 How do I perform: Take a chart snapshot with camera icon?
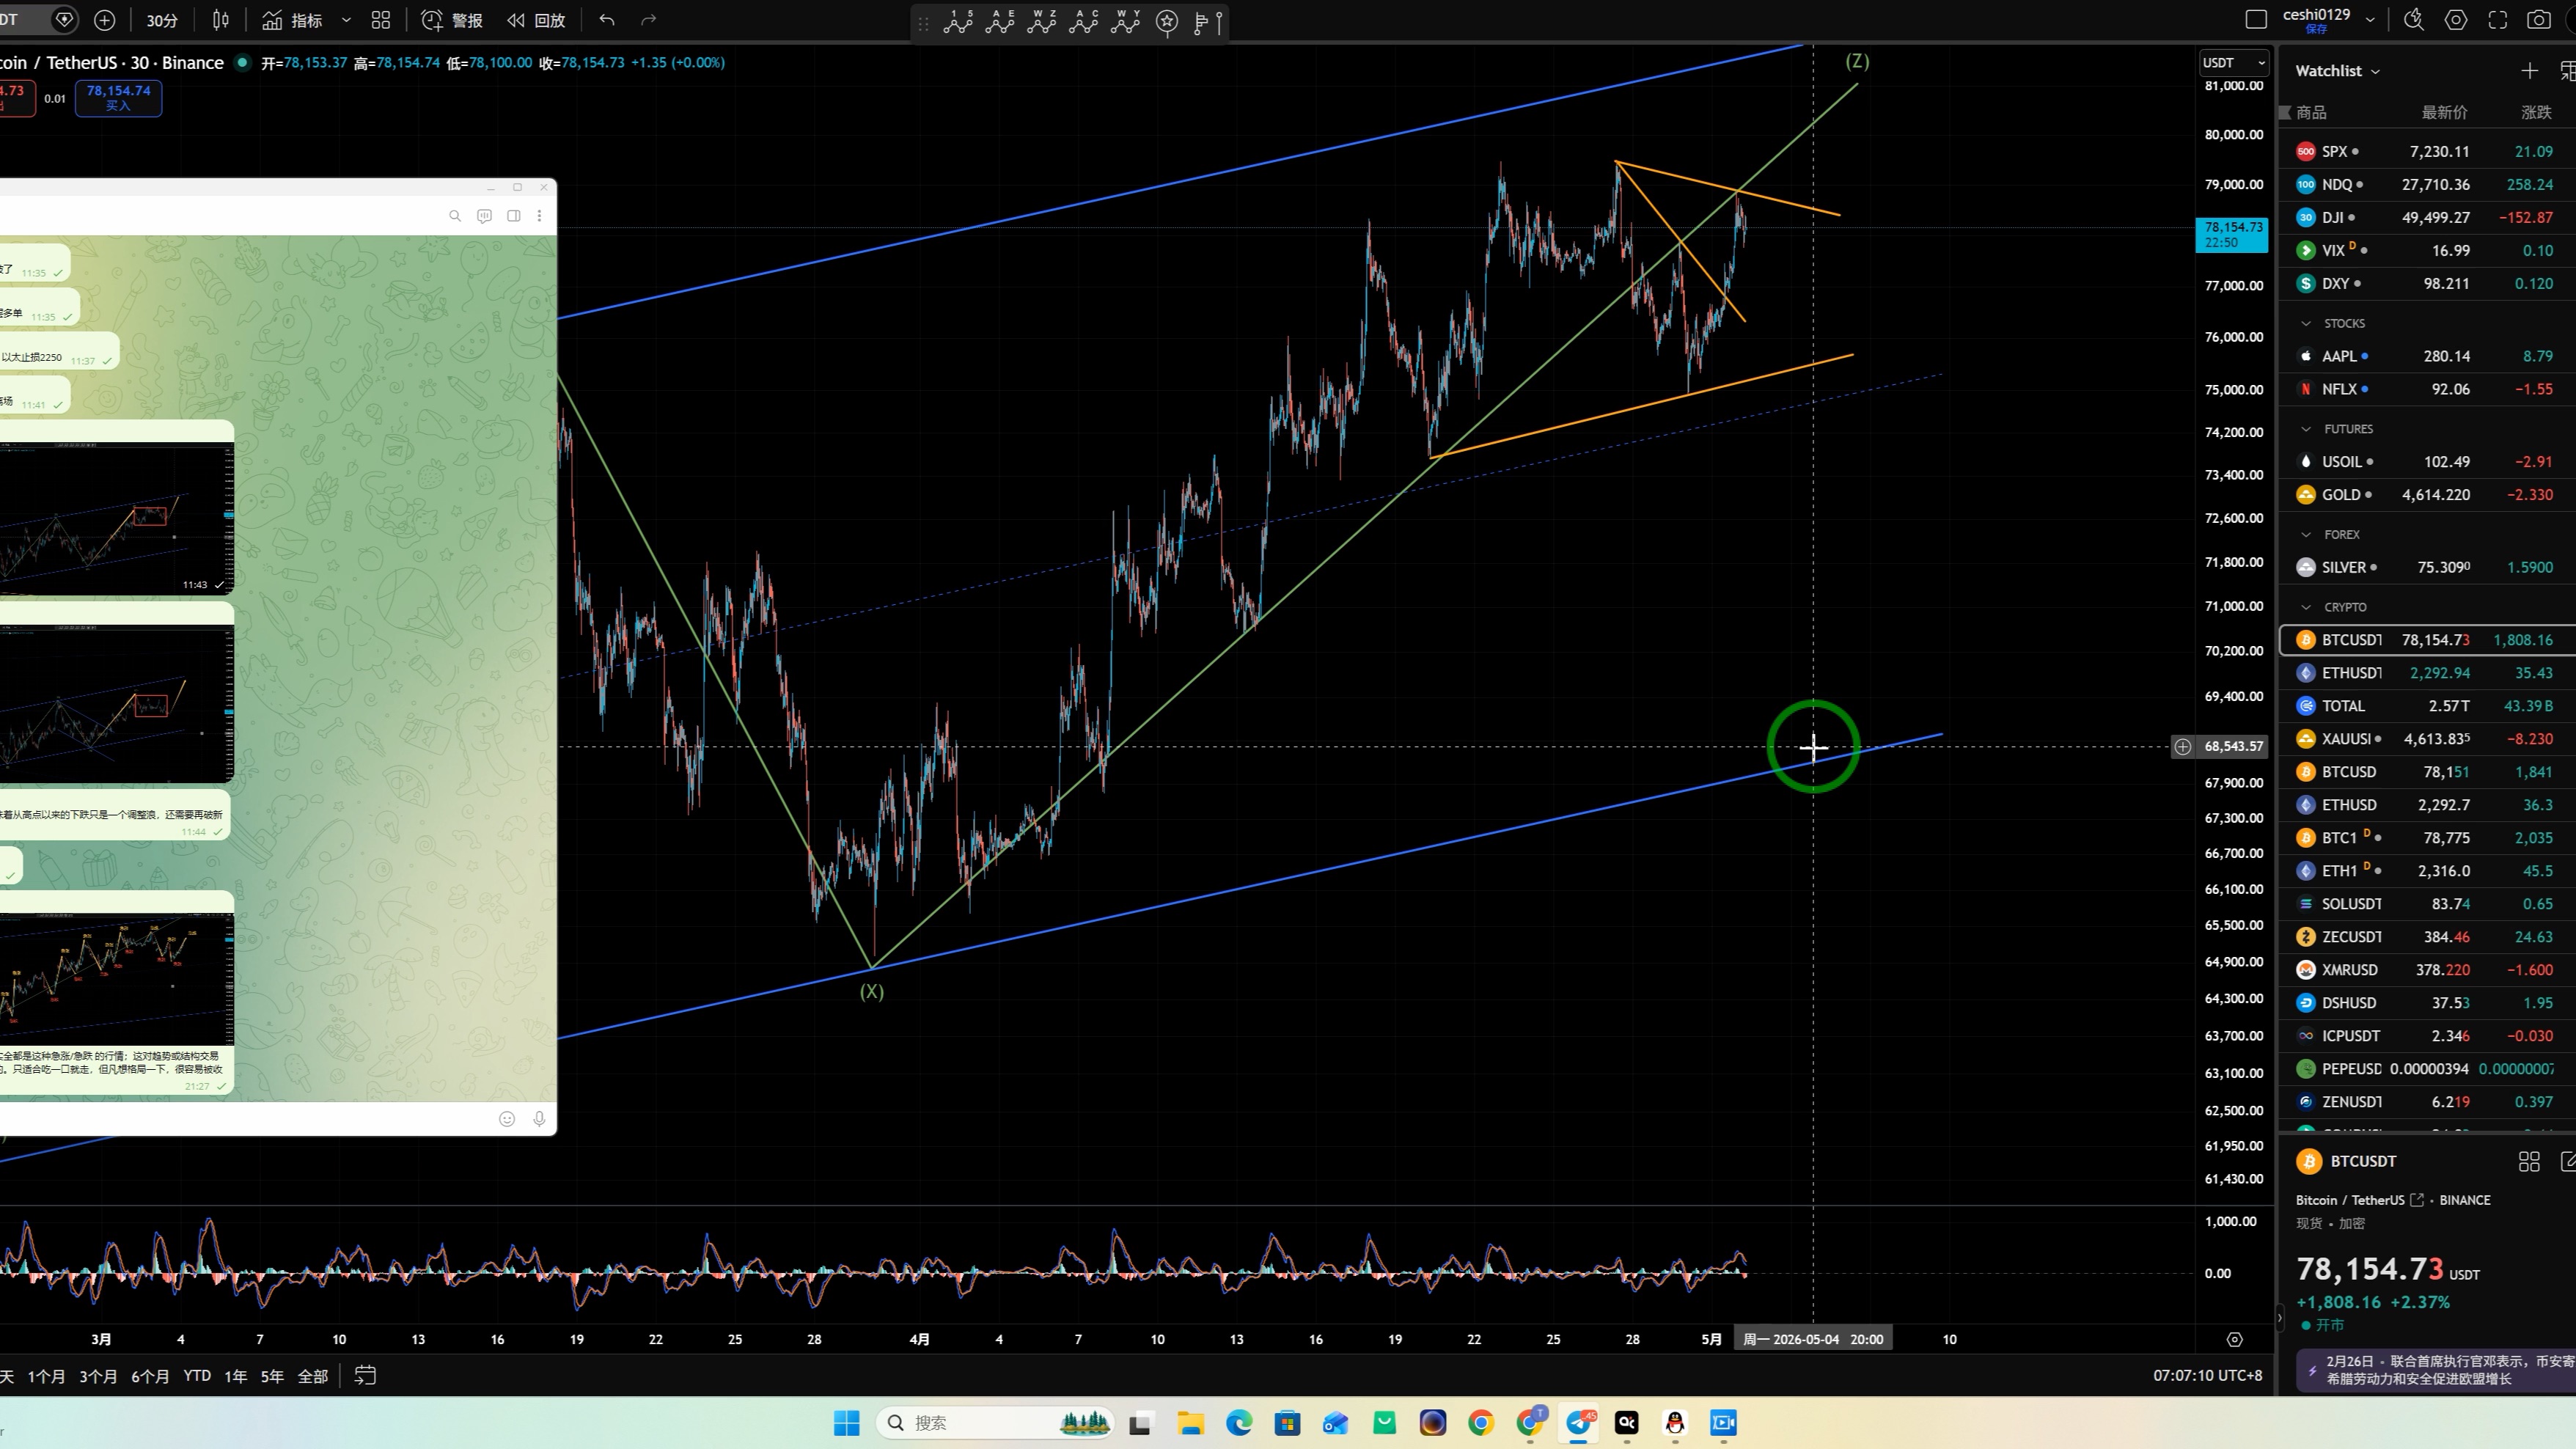2538,19
